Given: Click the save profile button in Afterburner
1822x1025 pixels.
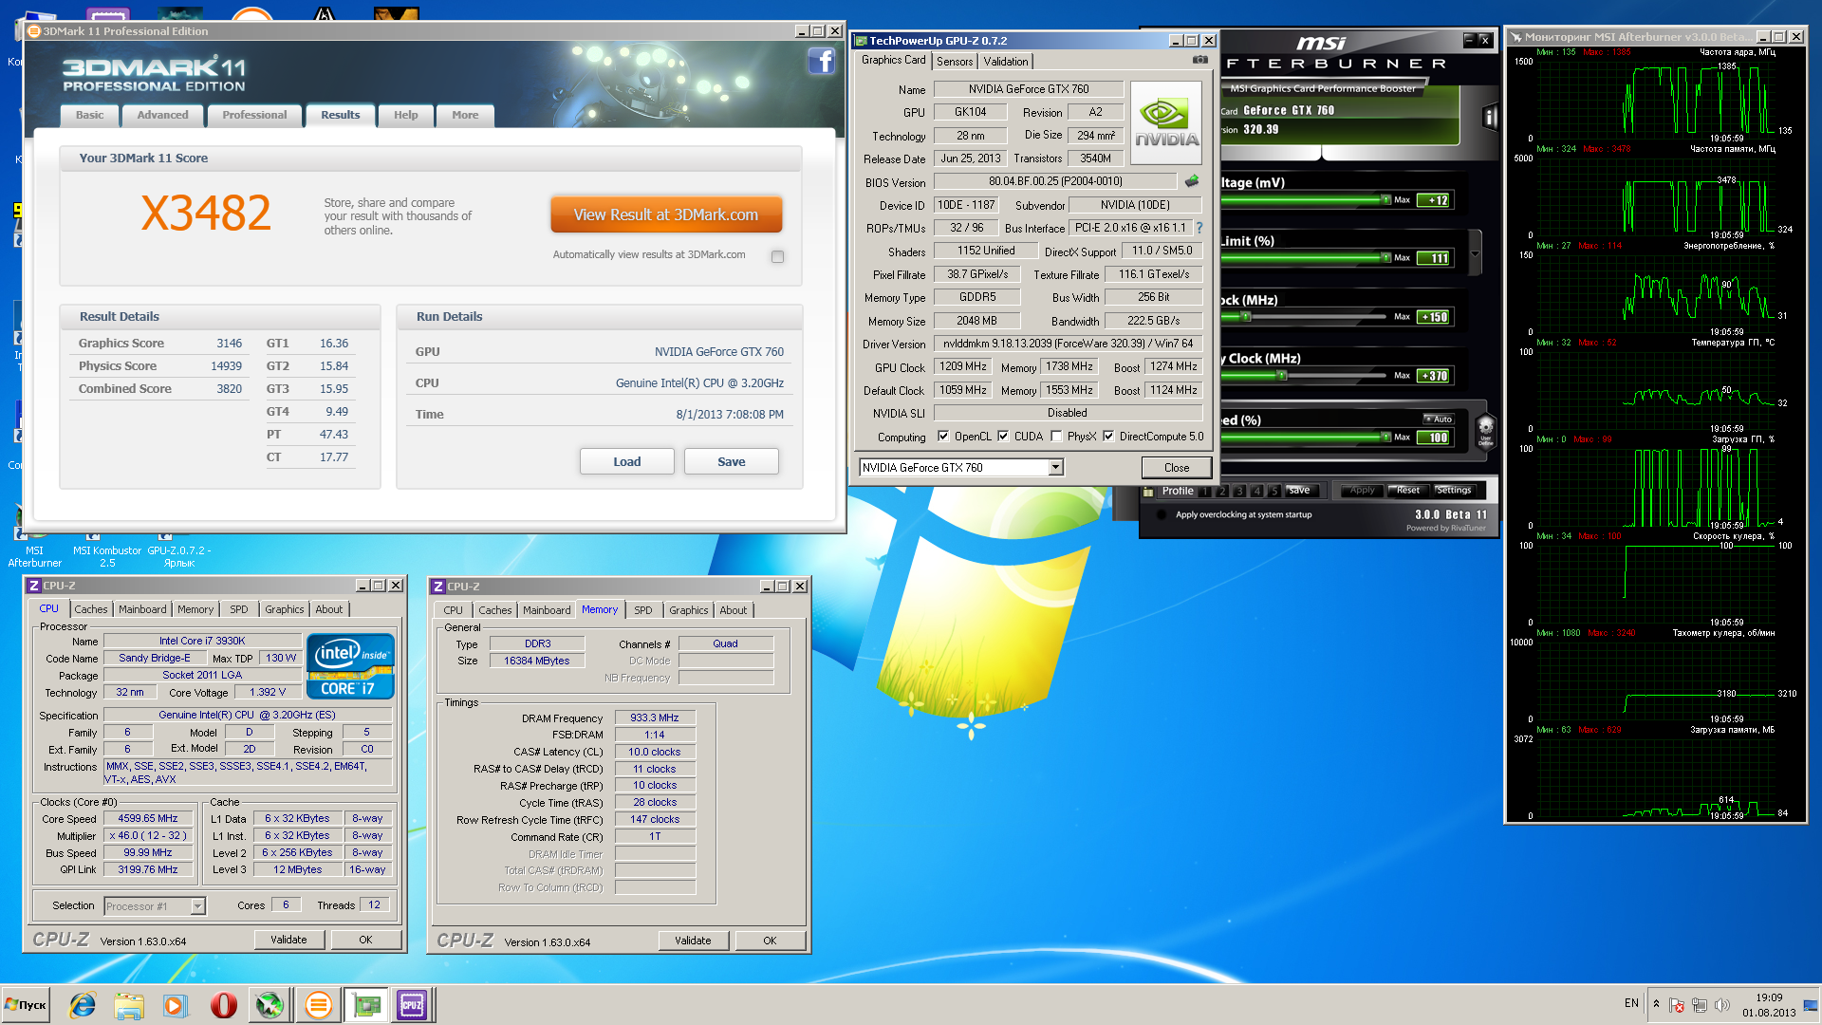Looking at the screenshot, I should click(x=1300, y=491).
